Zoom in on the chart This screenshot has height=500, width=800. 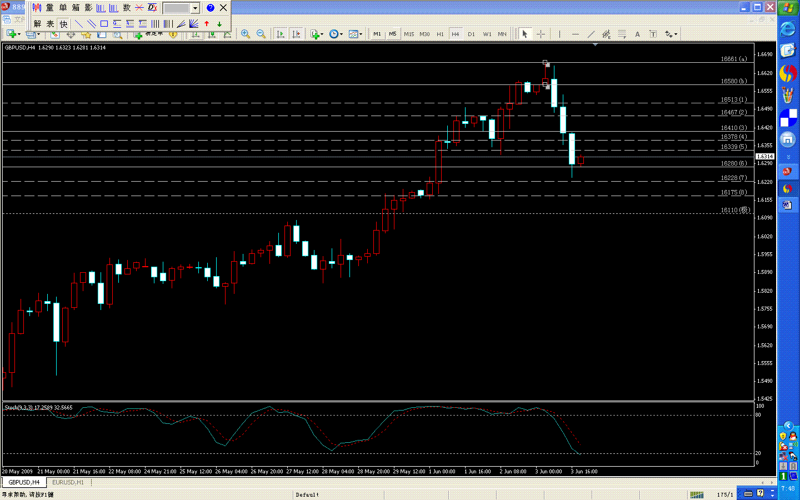coord(245,34)
